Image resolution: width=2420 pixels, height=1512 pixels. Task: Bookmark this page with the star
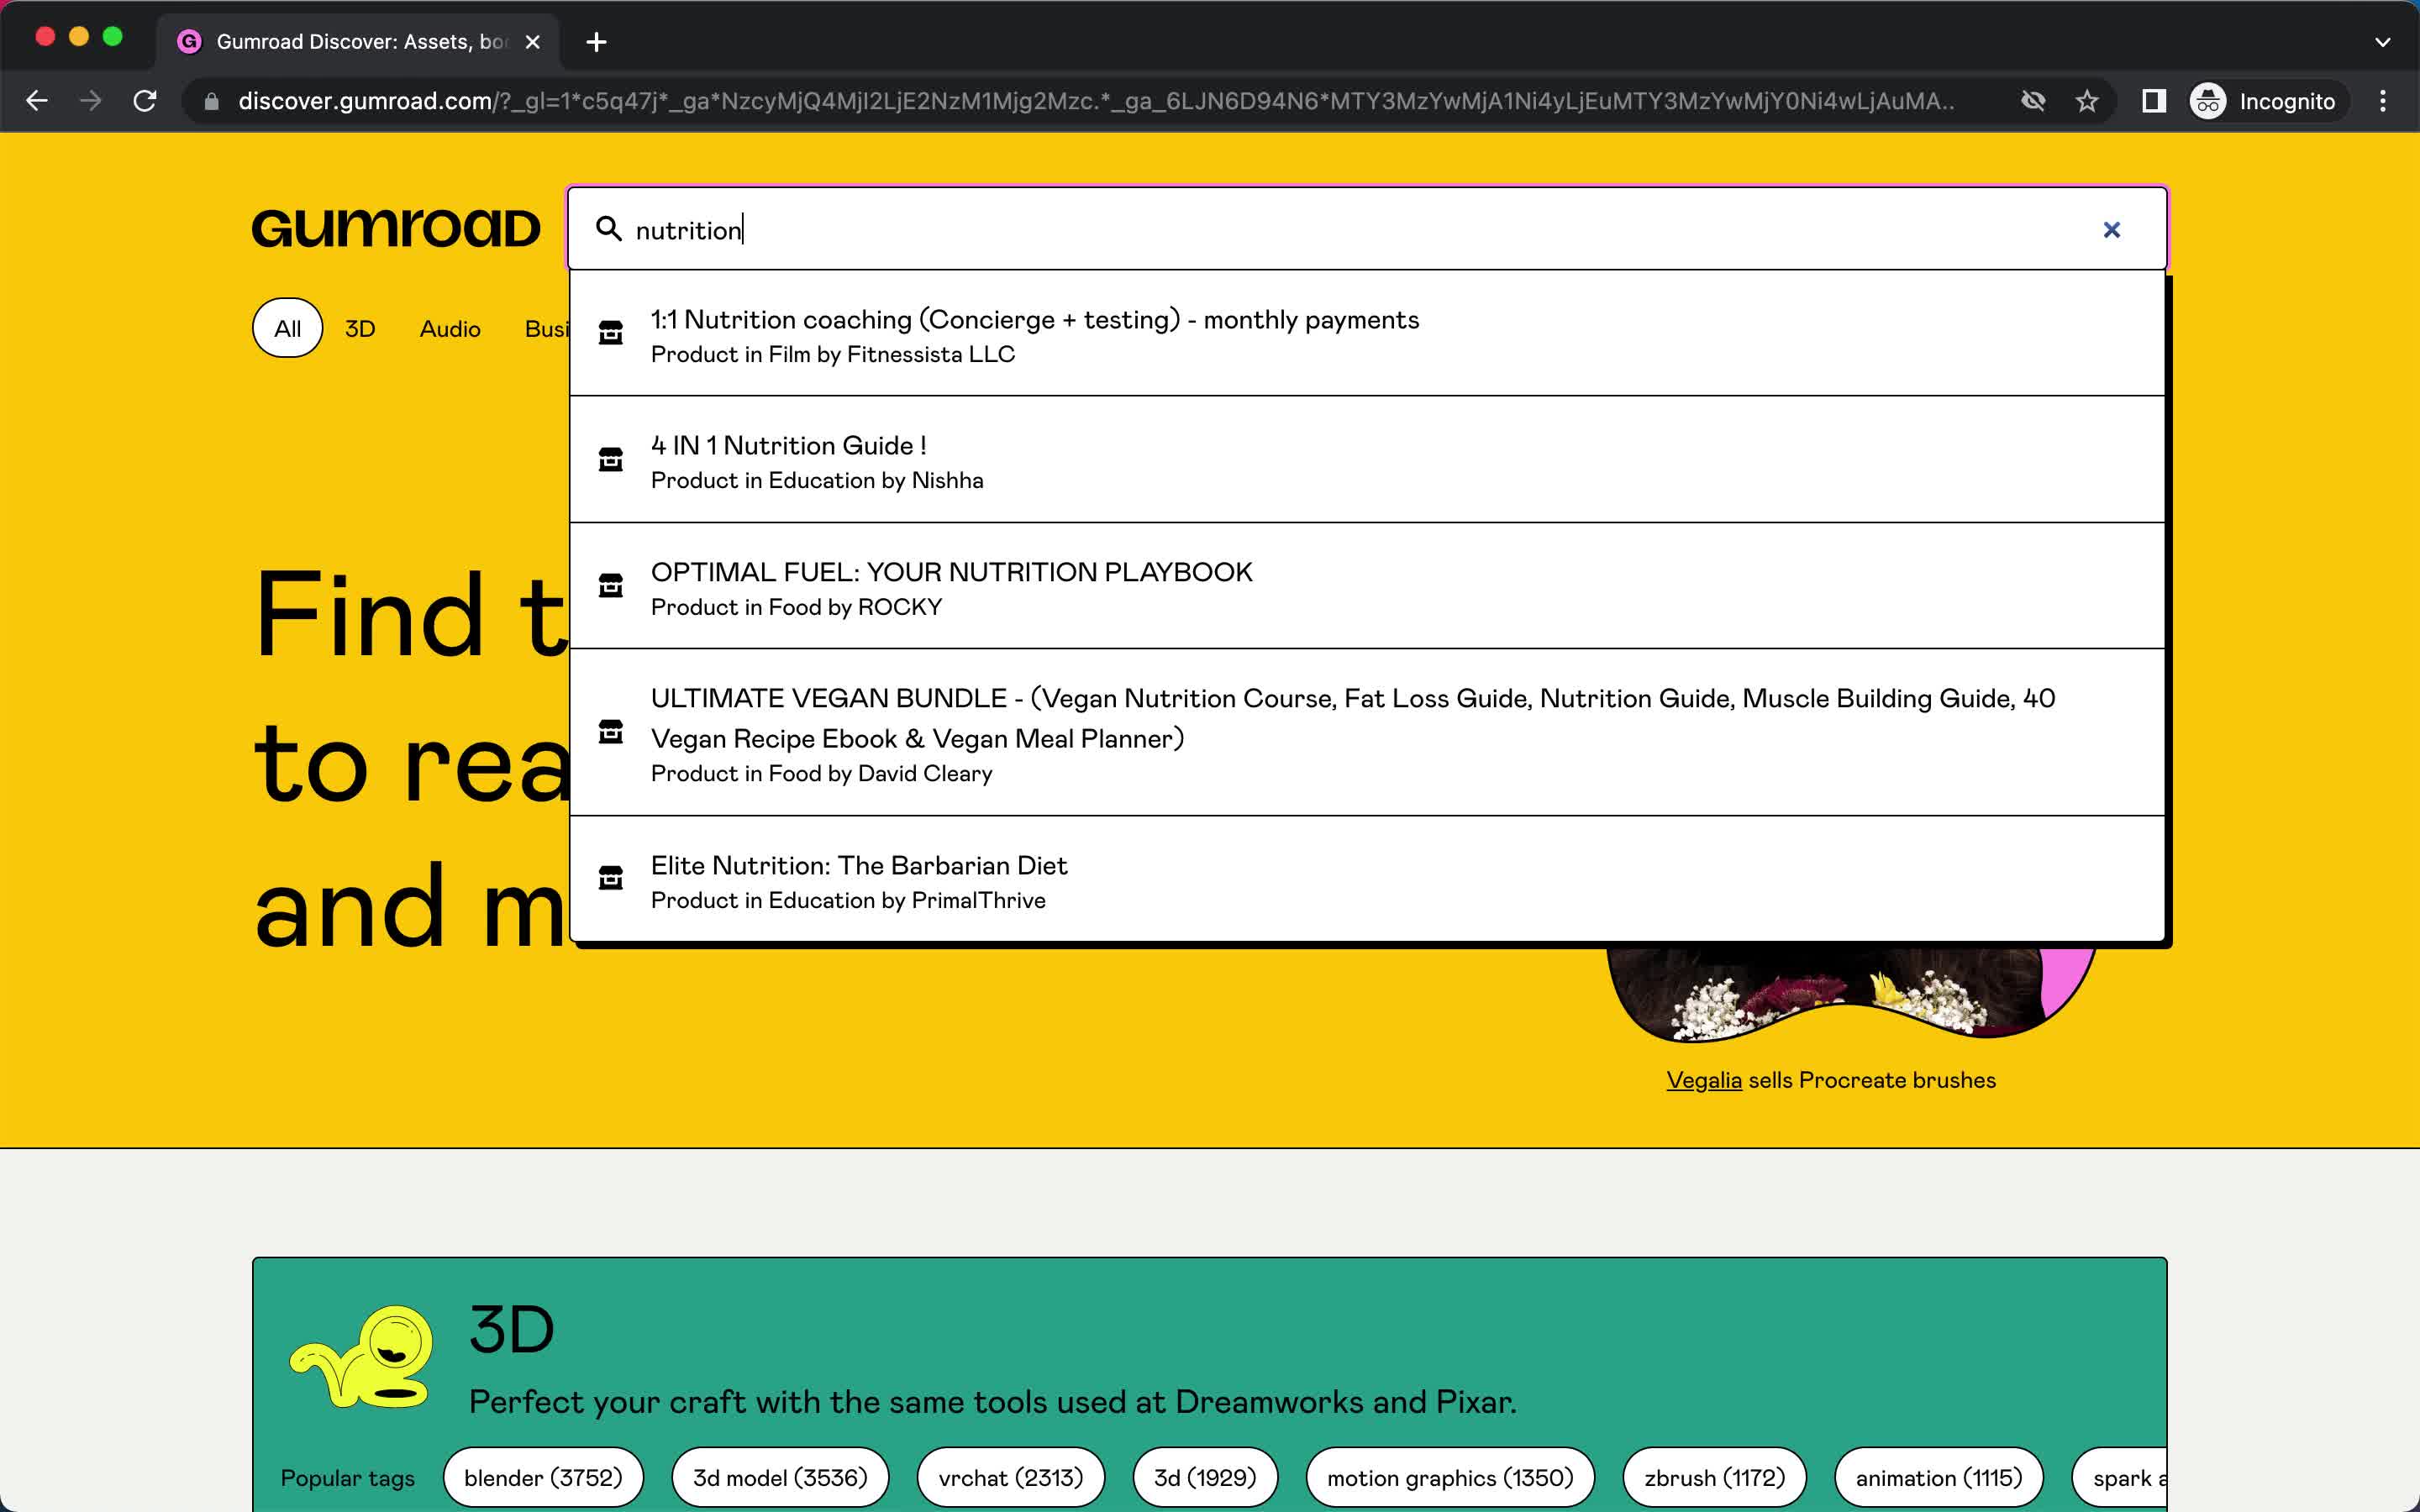tap(2087, 101)
